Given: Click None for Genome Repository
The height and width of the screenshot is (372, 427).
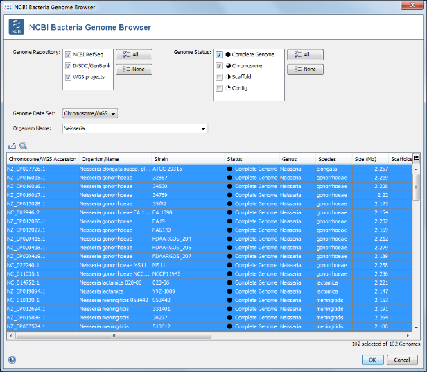Looking at the screenshot, I should pos(134,69).
